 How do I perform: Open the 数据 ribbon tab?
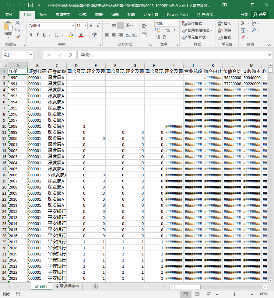[99, 15]
